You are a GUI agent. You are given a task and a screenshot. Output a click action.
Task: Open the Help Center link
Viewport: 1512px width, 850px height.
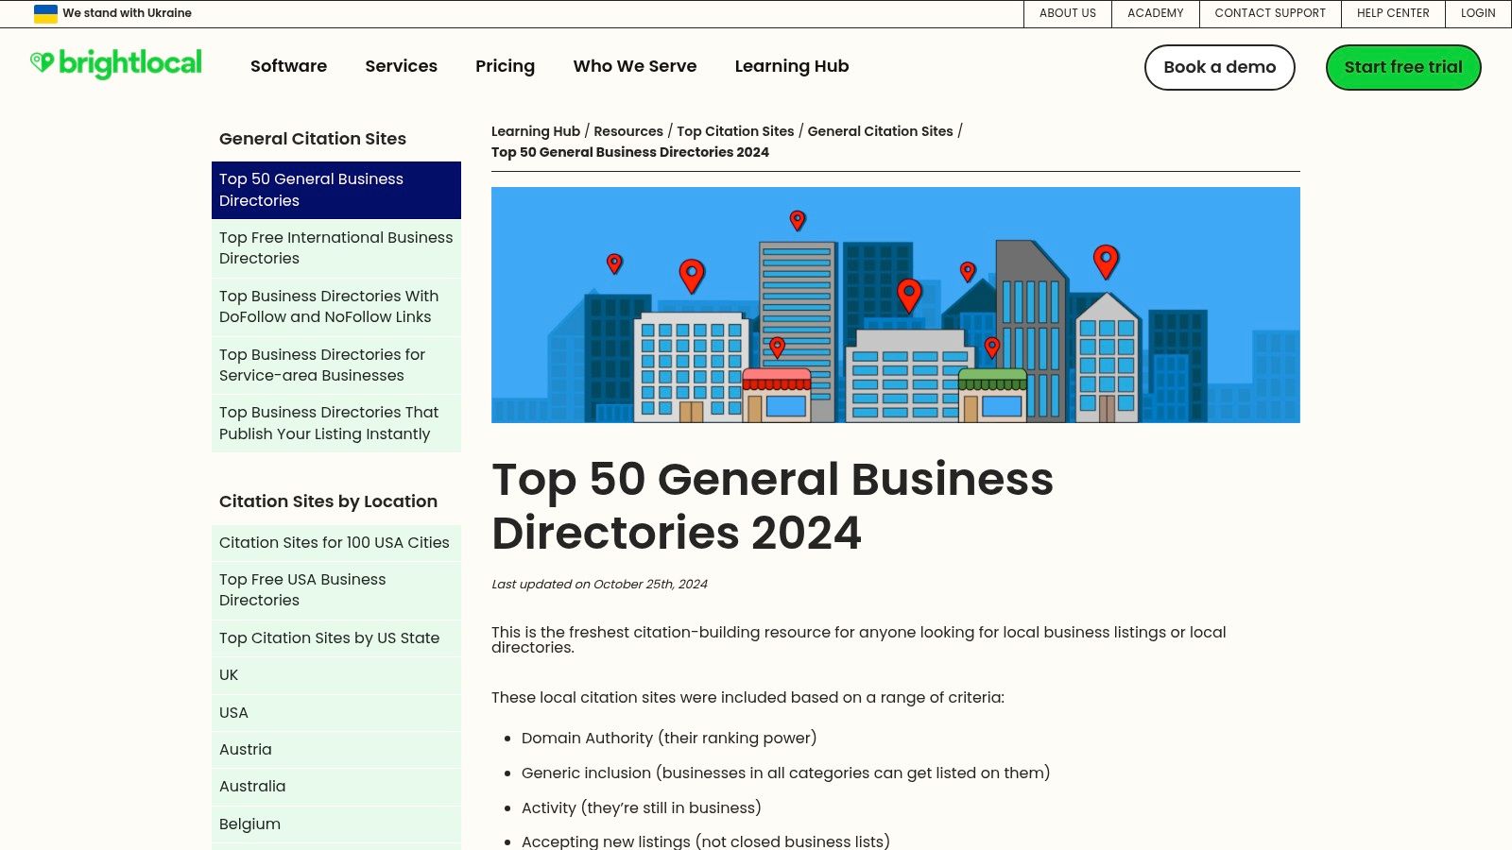1393,13
